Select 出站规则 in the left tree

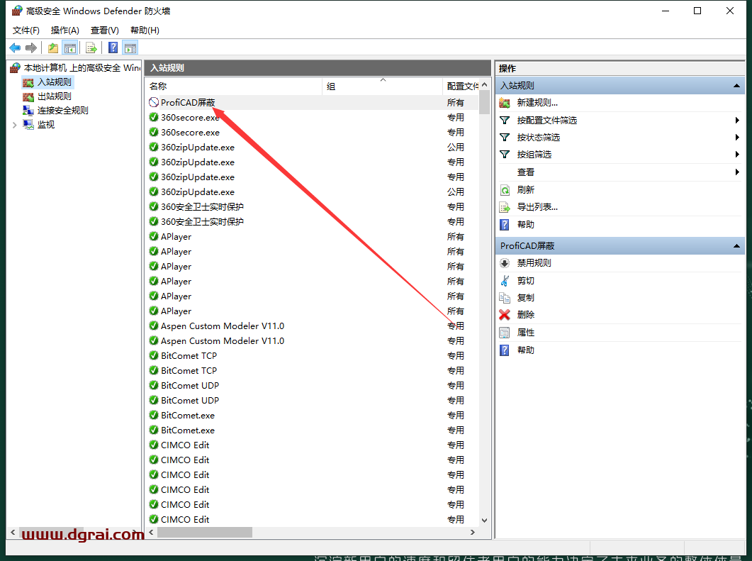pos(54,96)
